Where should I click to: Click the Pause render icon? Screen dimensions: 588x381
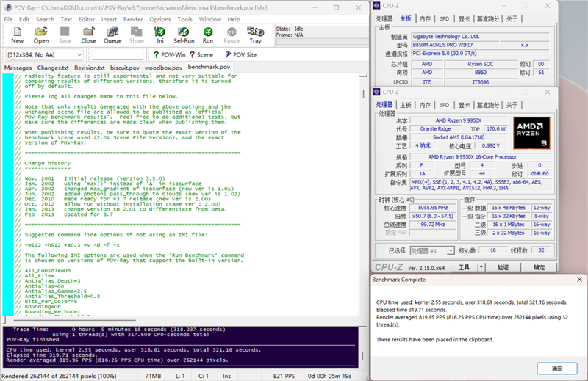click(x=232, y=35)
